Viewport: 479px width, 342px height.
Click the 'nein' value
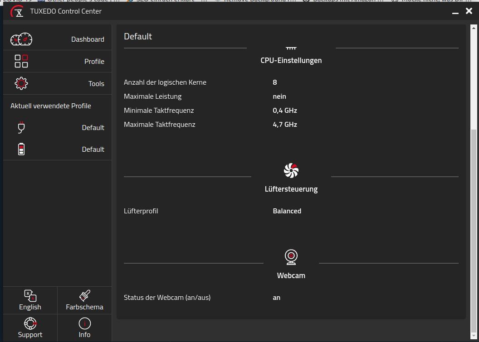(279, 96)
